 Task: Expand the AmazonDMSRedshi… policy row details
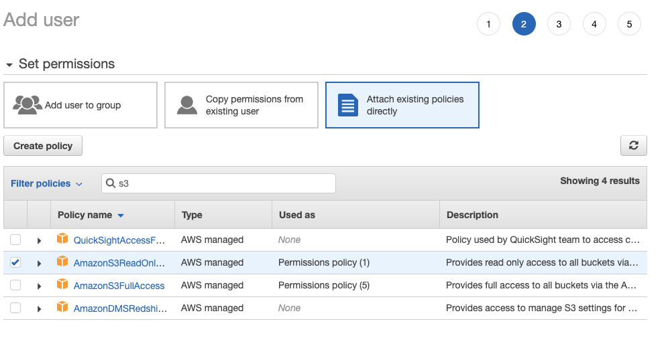click(x=39, y=308)
